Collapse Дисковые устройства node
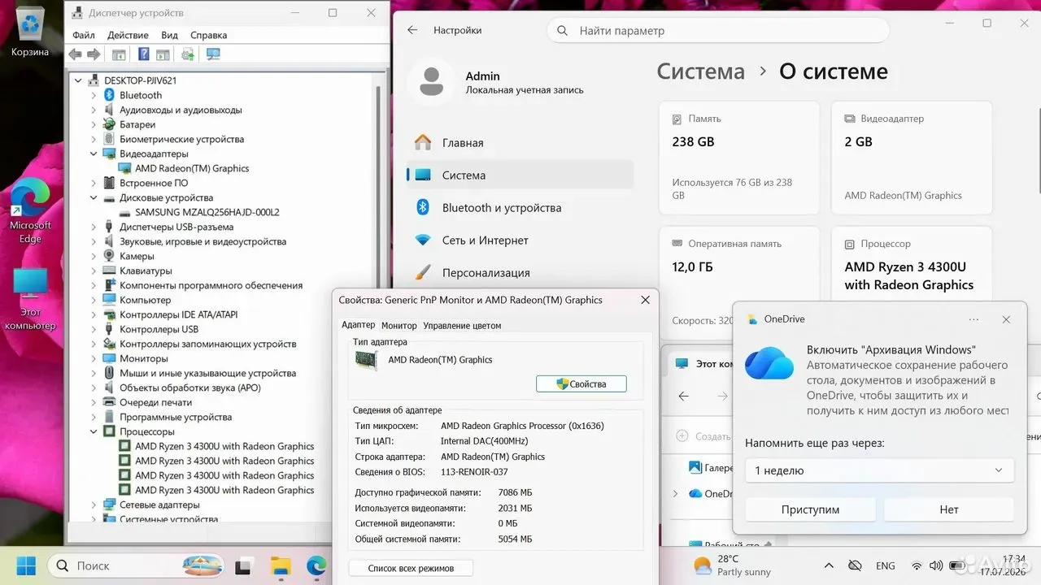The height and width of the screenshot is (585, 1041). tap(94, 197)
